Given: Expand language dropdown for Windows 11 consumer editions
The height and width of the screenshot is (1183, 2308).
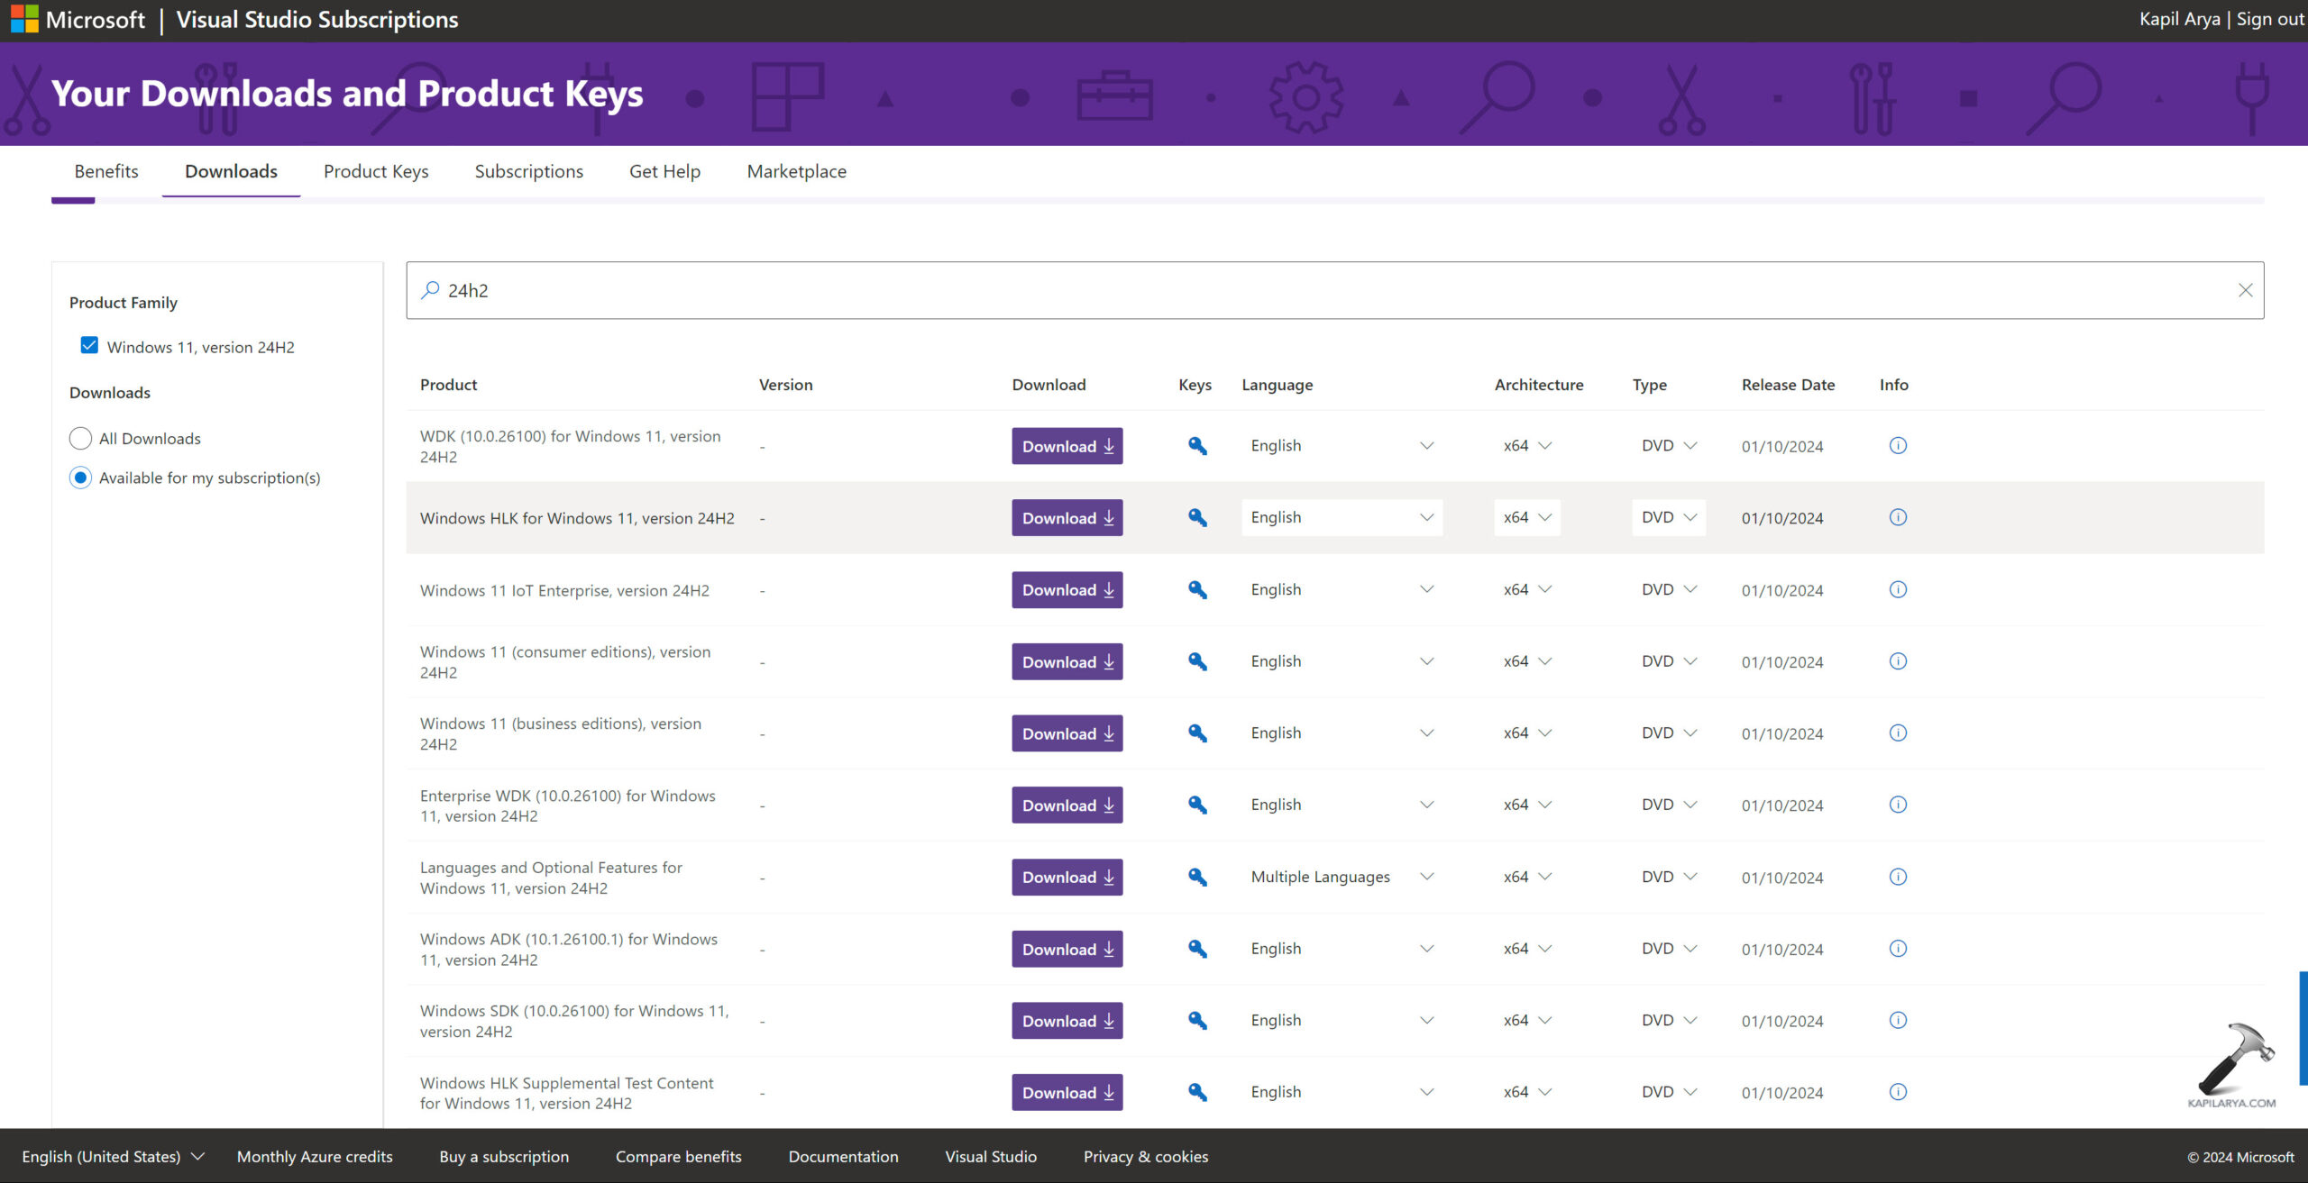Looking at the screenshot, I should pos(1341,661).
